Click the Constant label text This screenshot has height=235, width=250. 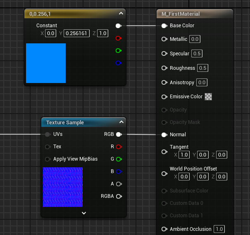click(47, 26)
